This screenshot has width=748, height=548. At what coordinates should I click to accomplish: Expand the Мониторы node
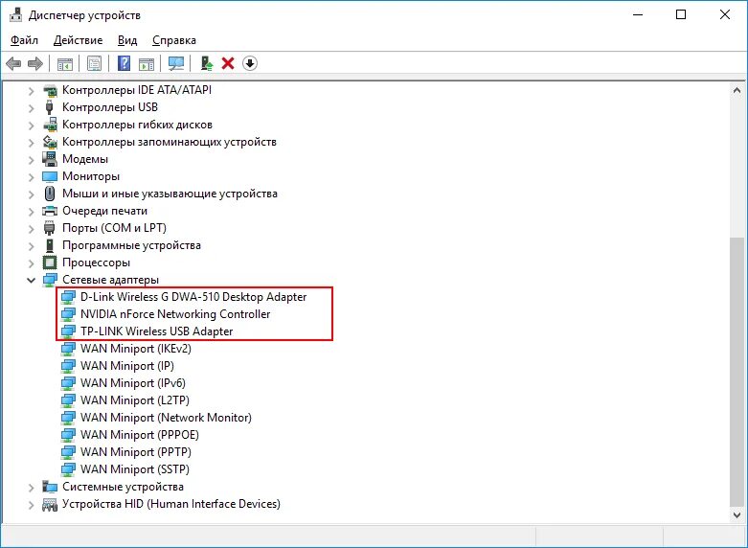32,176
